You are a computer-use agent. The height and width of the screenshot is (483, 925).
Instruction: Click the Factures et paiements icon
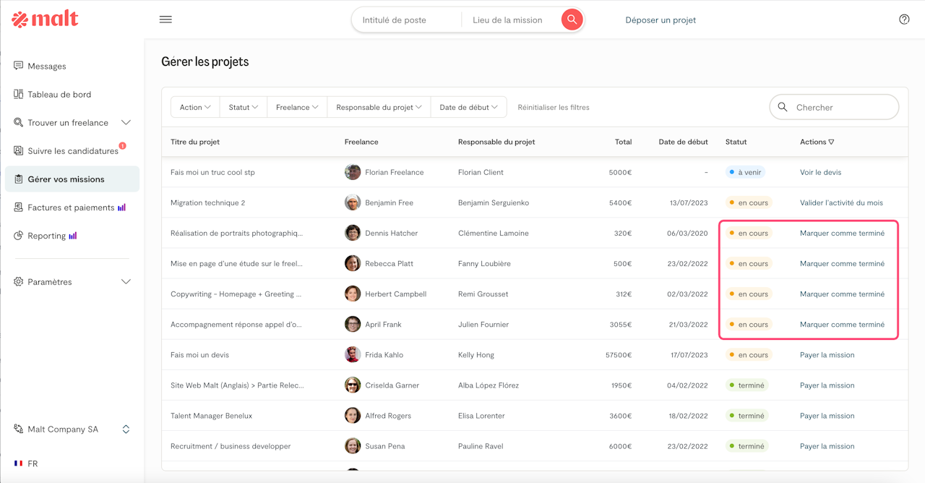(19, 208)
